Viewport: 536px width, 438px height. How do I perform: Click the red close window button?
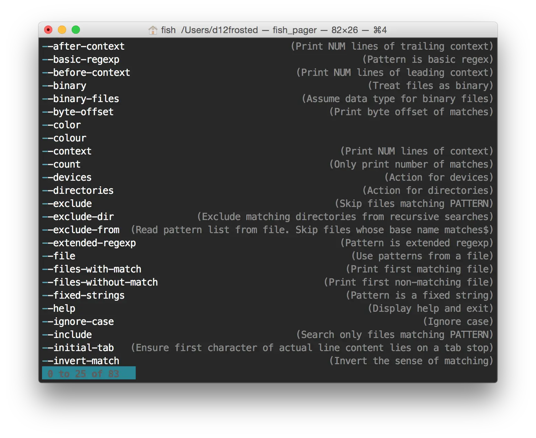[x=48, y=30]
